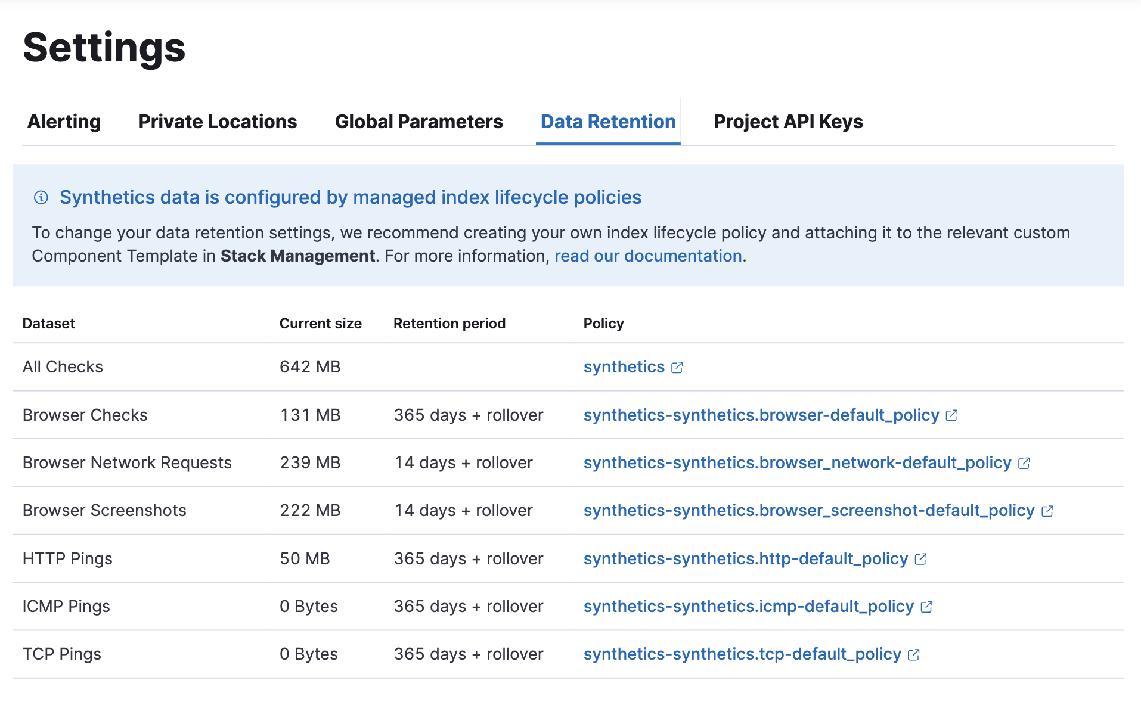The width and height of the screenshot is (1141, 702).
Task: Click the external link icon for http-default_policy
Action: [x=920, y=559]
